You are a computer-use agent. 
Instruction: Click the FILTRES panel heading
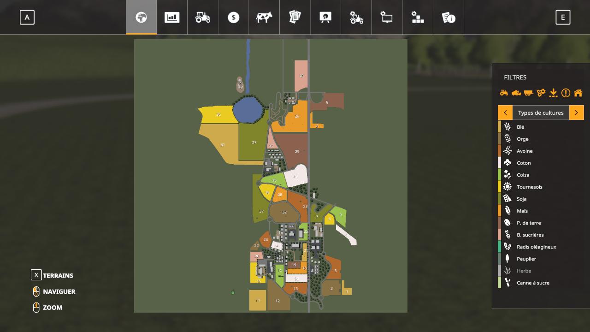515,77
